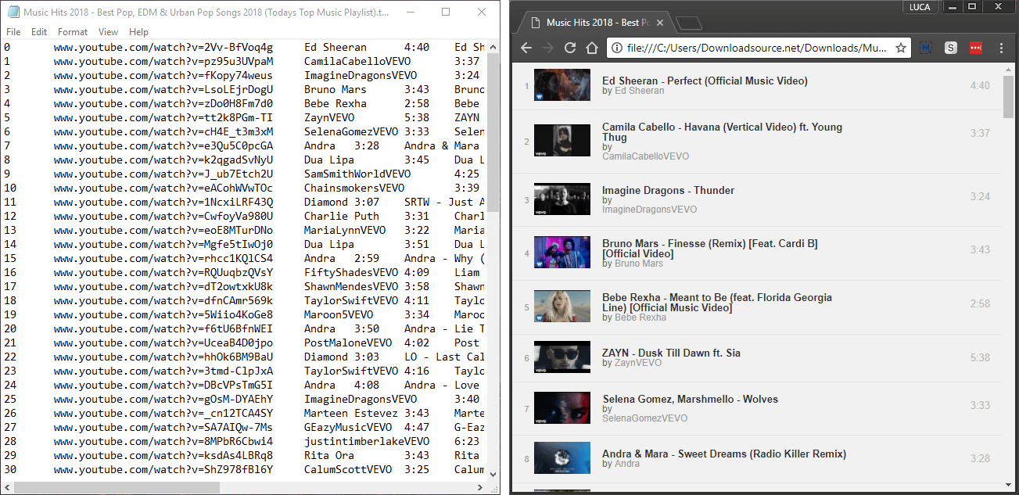1019x495 pixels.
Task: Click the CamilaCabelloVEVO channel link
Action: (x=645, y=156)
